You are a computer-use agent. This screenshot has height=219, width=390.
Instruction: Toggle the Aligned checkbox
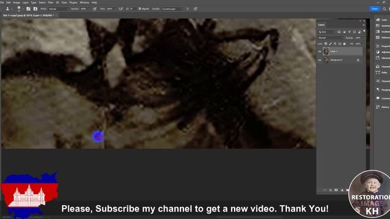tap(140, 9)
